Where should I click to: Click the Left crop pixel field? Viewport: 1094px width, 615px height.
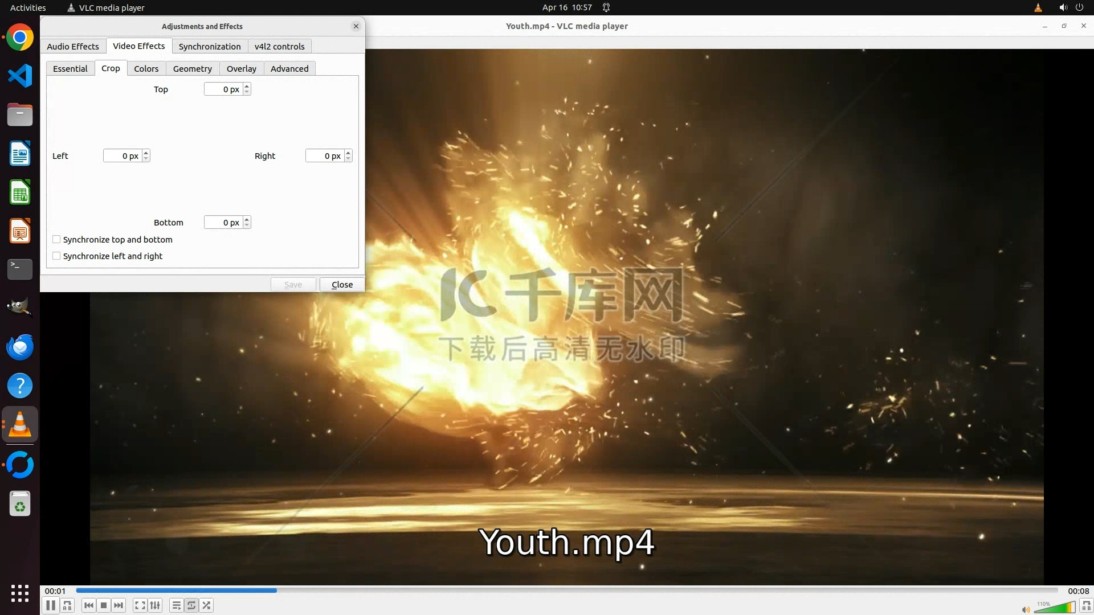122,156
